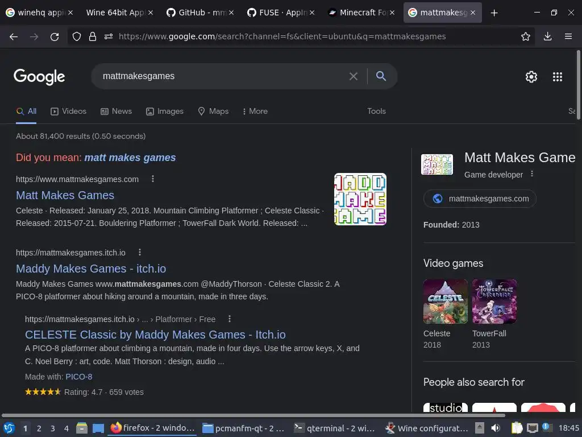View site security via the padlock icon
This screenshot has height=437, width=582.
[93, 36]
